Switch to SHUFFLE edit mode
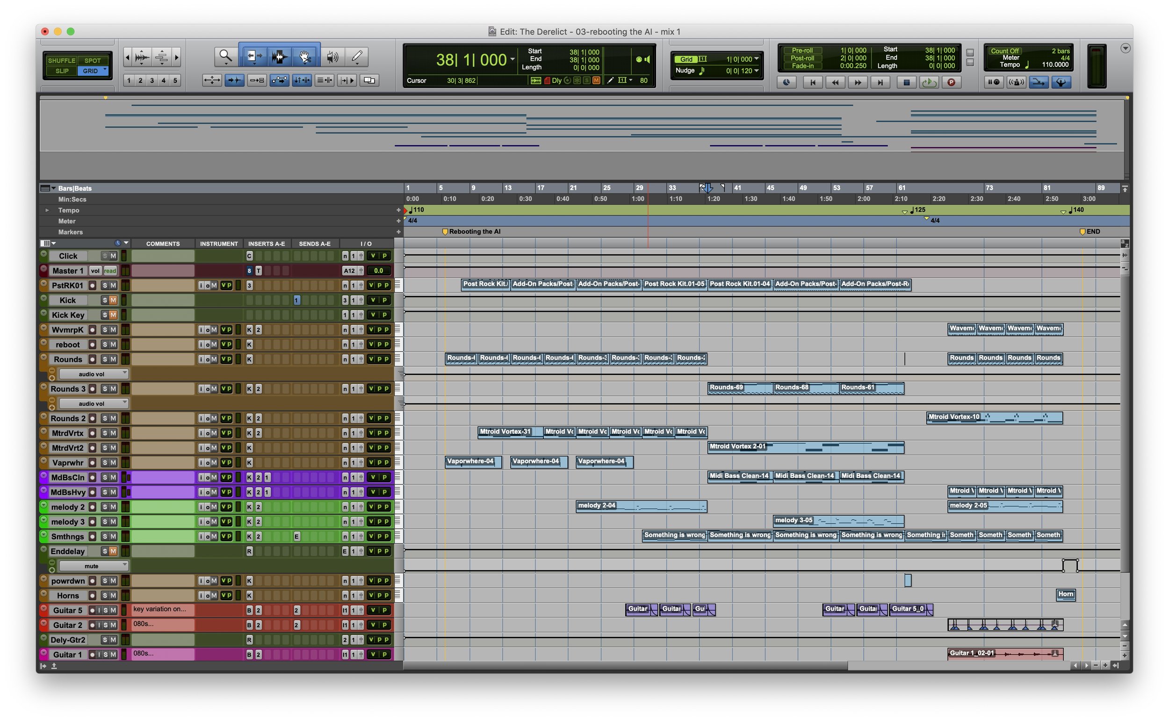1169x721 pixels. [x=61, y=60]
